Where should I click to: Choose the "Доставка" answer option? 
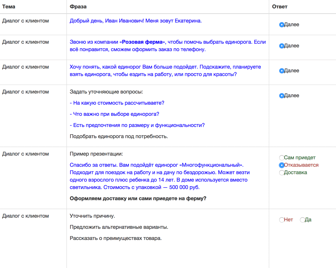(x=282, y=173)
